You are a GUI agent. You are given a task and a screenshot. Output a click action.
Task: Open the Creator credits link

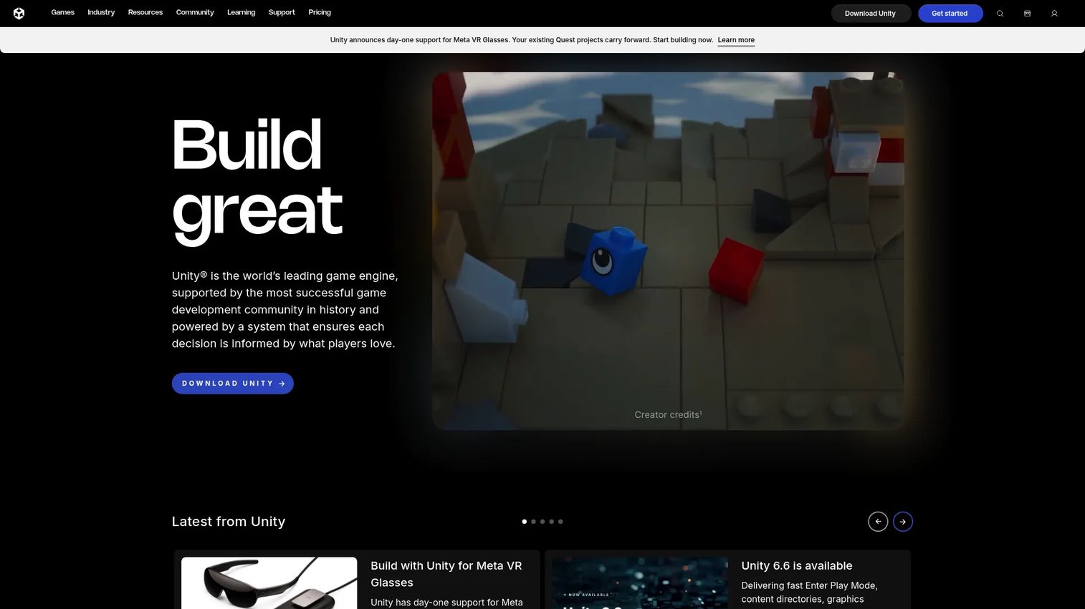pyautogui.click(x=668, y=414)
